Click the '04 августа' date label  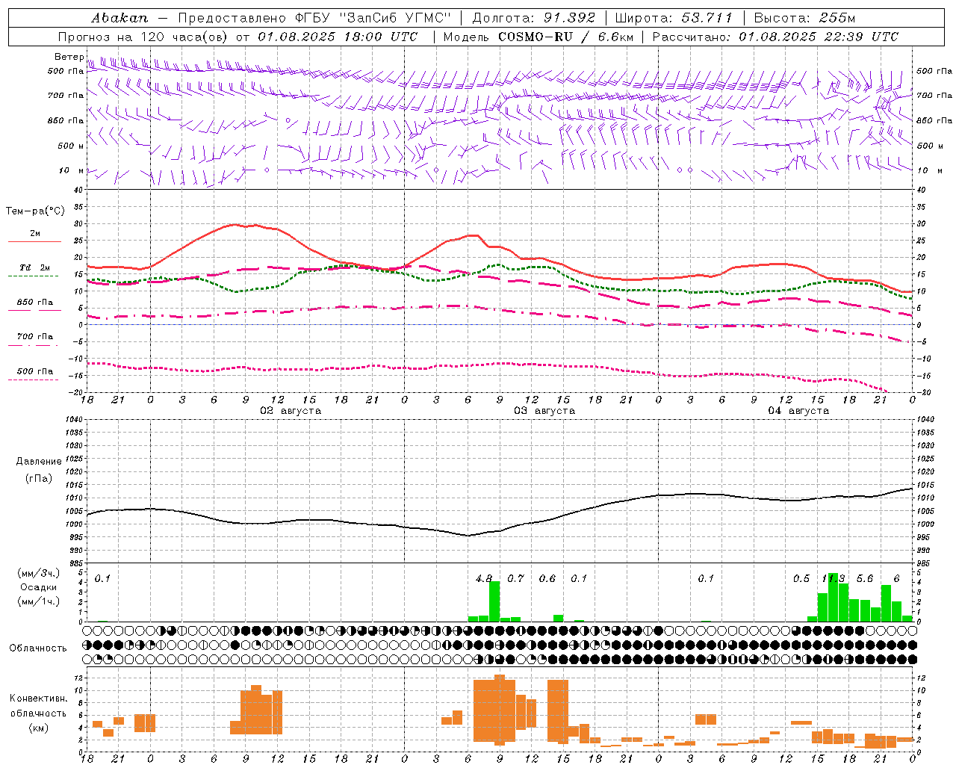798,411
